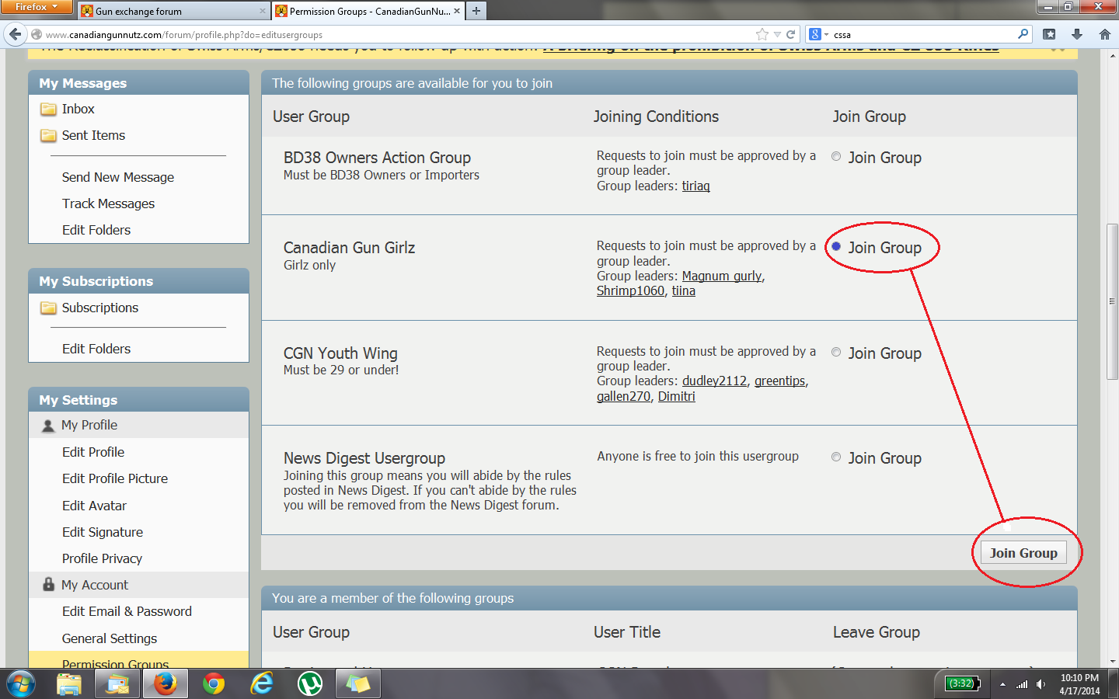1119x699 pixels.
Task: Open dudley2112's profile link
Action: (714, 381)
